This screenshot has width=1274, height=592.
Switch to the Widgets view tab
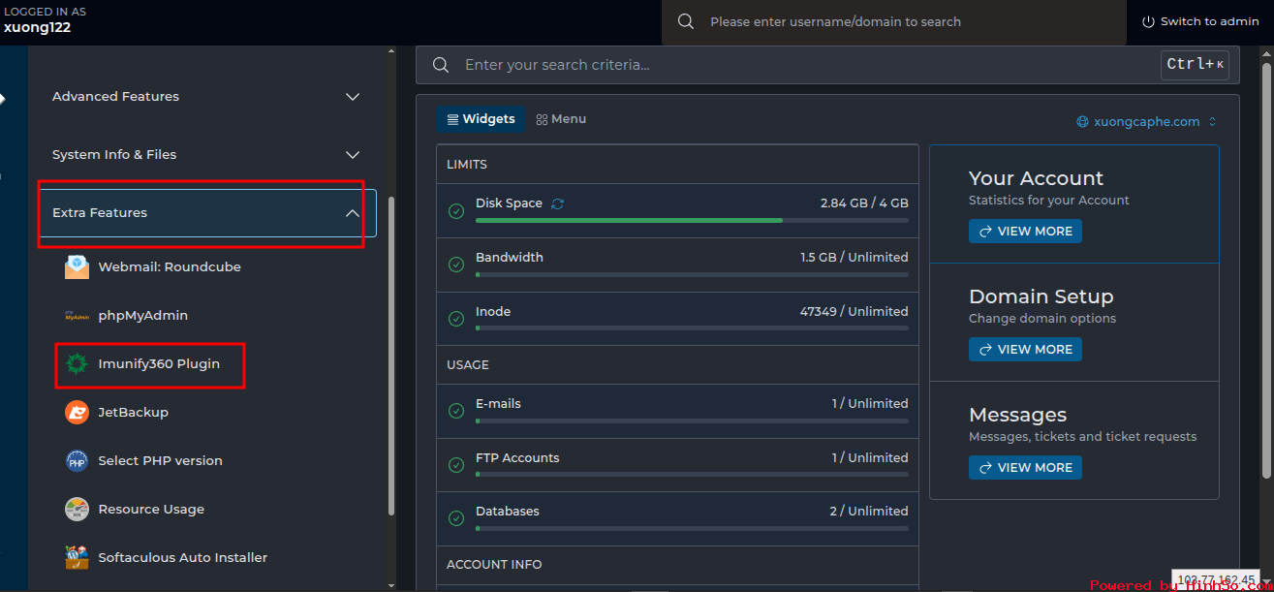(x=481, y=119)
